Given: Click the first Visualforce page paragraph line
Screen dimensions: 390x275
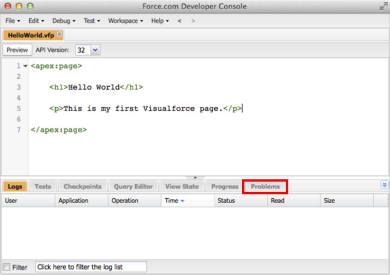Looking at the screenshot, I should click(145, 109).
